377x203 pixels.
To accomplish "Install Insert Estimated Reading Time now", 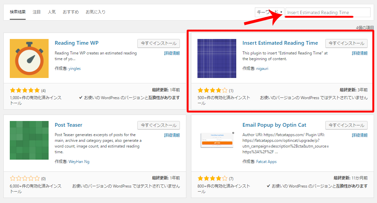I will (347, 43).
